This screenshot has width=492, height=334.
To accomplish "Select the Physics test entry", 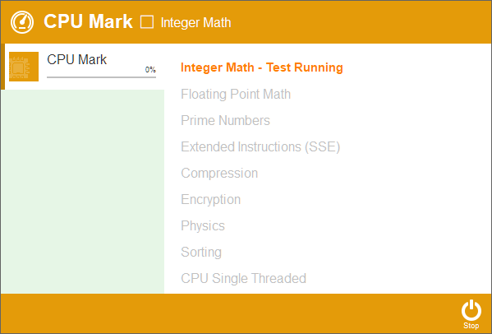I will pyautogui.click(x=203, y=225).
